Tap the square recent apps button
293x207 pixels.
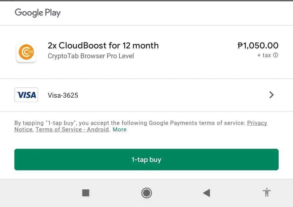pyautogui.click(x=86, y=193)
